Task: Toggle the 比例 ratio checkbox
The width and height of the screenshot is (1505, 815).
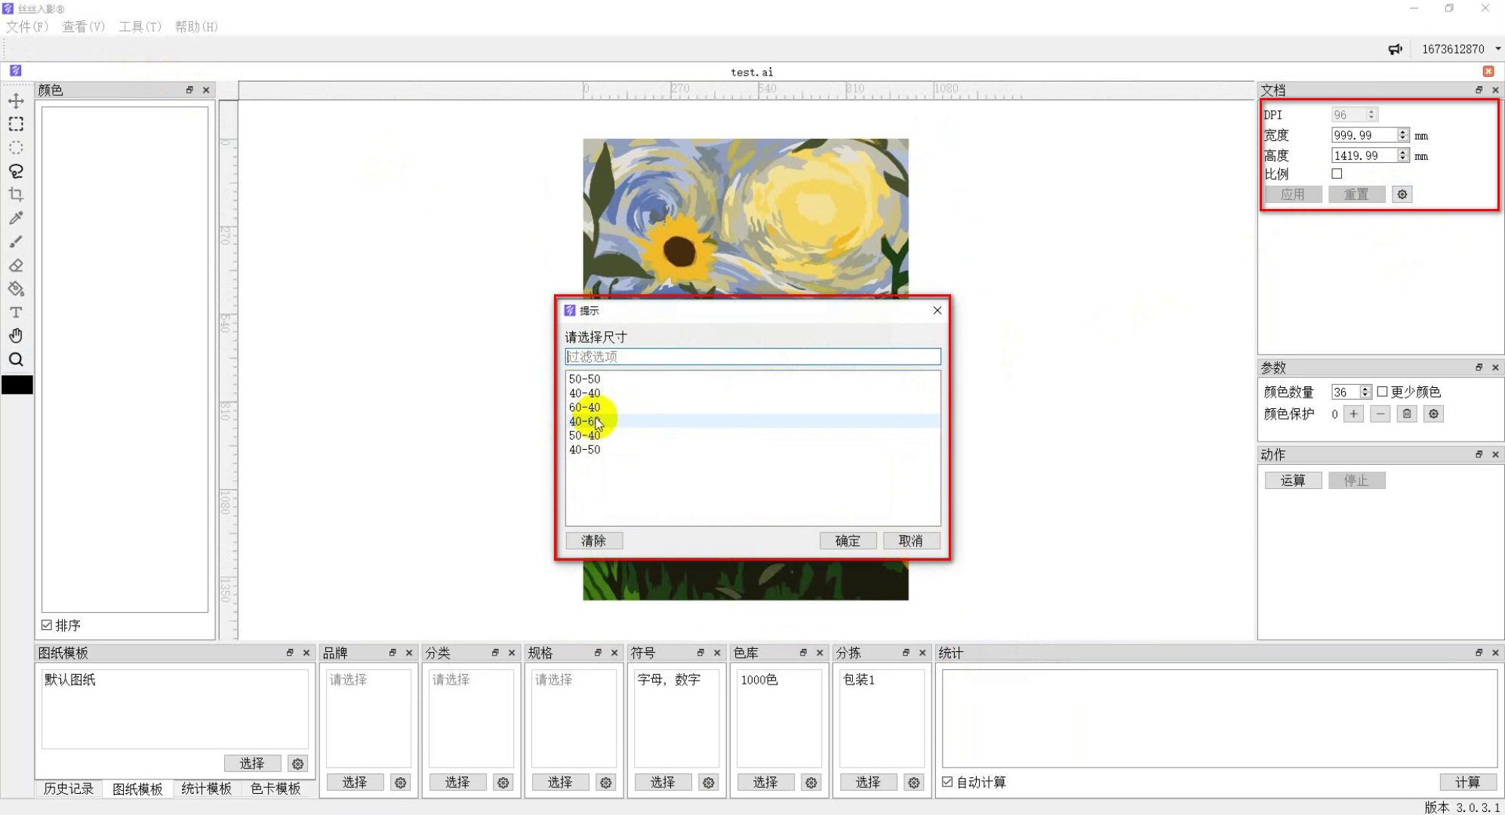Action: click(1337, 174)
